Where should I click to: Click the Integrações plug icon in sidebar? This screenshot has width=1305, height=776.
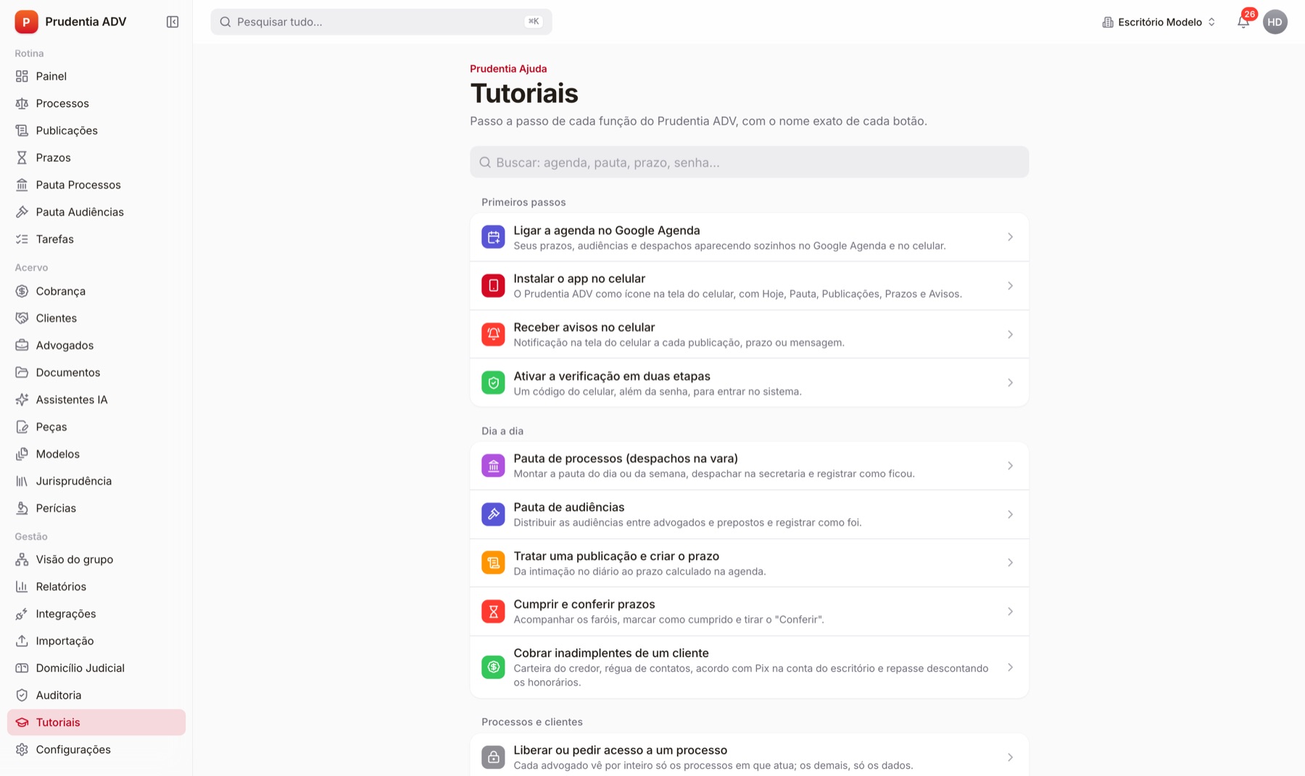[x=22, y=614]
